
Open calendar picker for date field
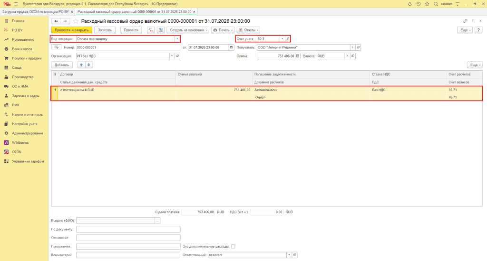[232, 47]
